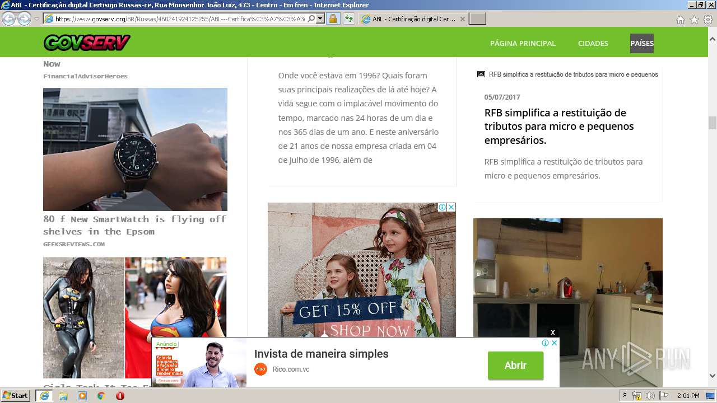Expand the address bar autocomplete dropdown
The width and height of the screenshot is (717, 403).
320,19
